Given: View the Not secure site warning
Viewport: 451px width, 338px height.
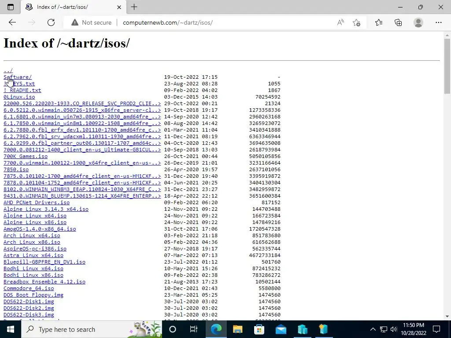Looking at the screenshot, I should 92,22.
